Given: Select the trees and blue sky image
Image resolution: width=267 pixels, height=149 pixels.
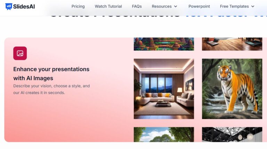Looking at the screenshot, I should point(164,134).
